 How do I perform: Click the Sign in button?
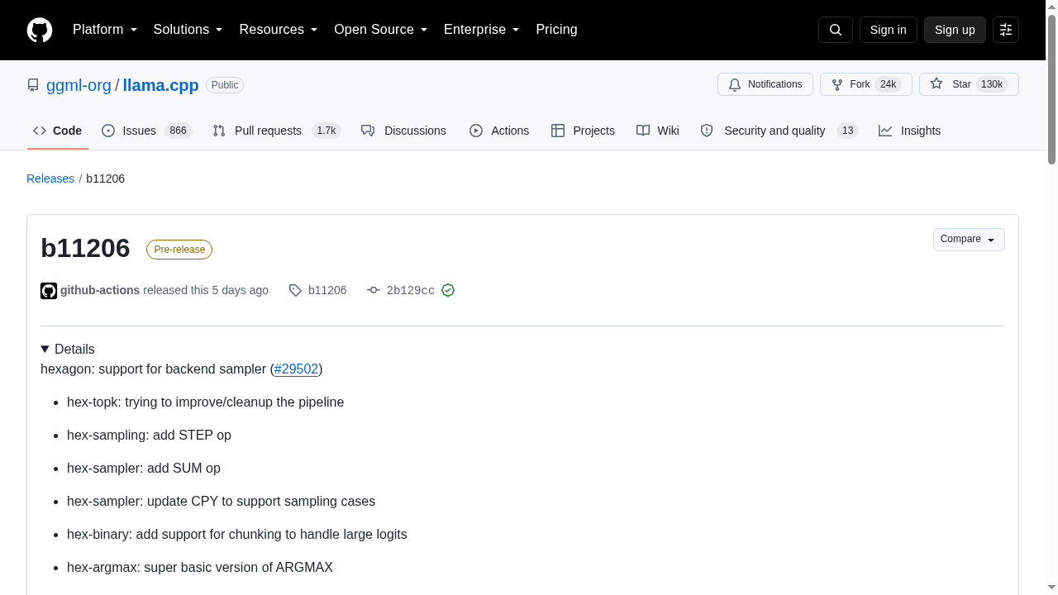tap(889, 30)
